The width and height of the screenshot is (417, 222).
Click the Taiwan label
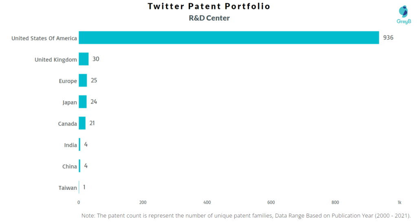pyautogui.click(x=68, y=188)
